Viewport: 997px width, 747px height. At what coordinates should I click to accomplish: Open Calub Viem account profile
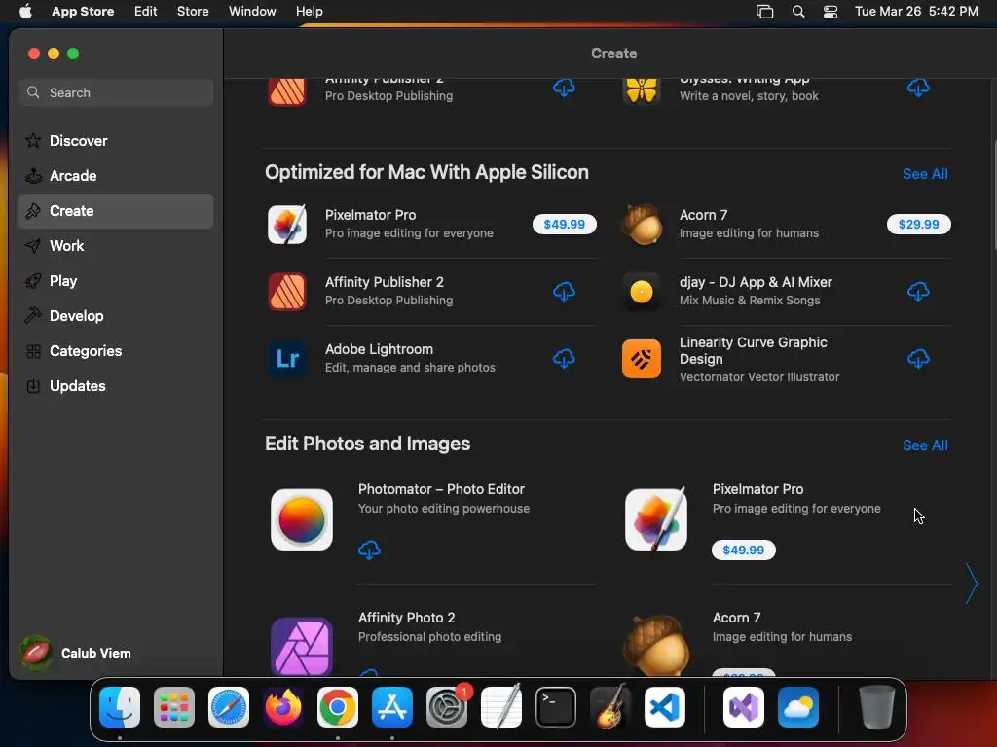(x=76, y=653)
